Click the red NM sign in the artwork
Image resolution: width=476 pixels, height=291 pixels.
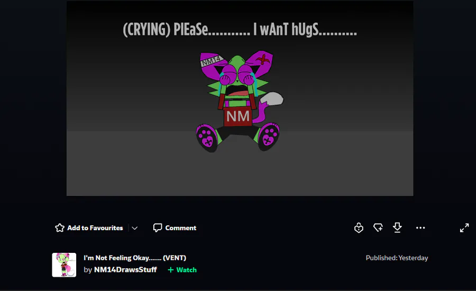coord(237,116)
